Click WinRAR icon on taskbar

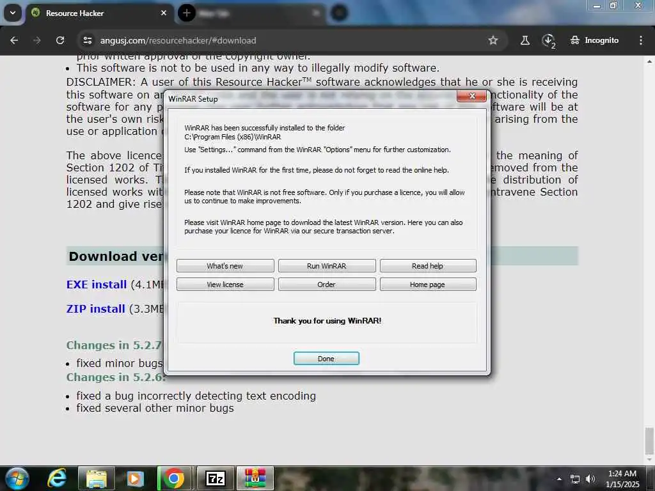255,478
